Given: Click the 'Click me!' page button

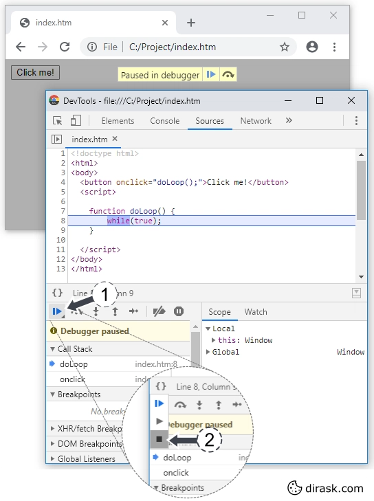Looking at the screenshot, I should point(36,73).
